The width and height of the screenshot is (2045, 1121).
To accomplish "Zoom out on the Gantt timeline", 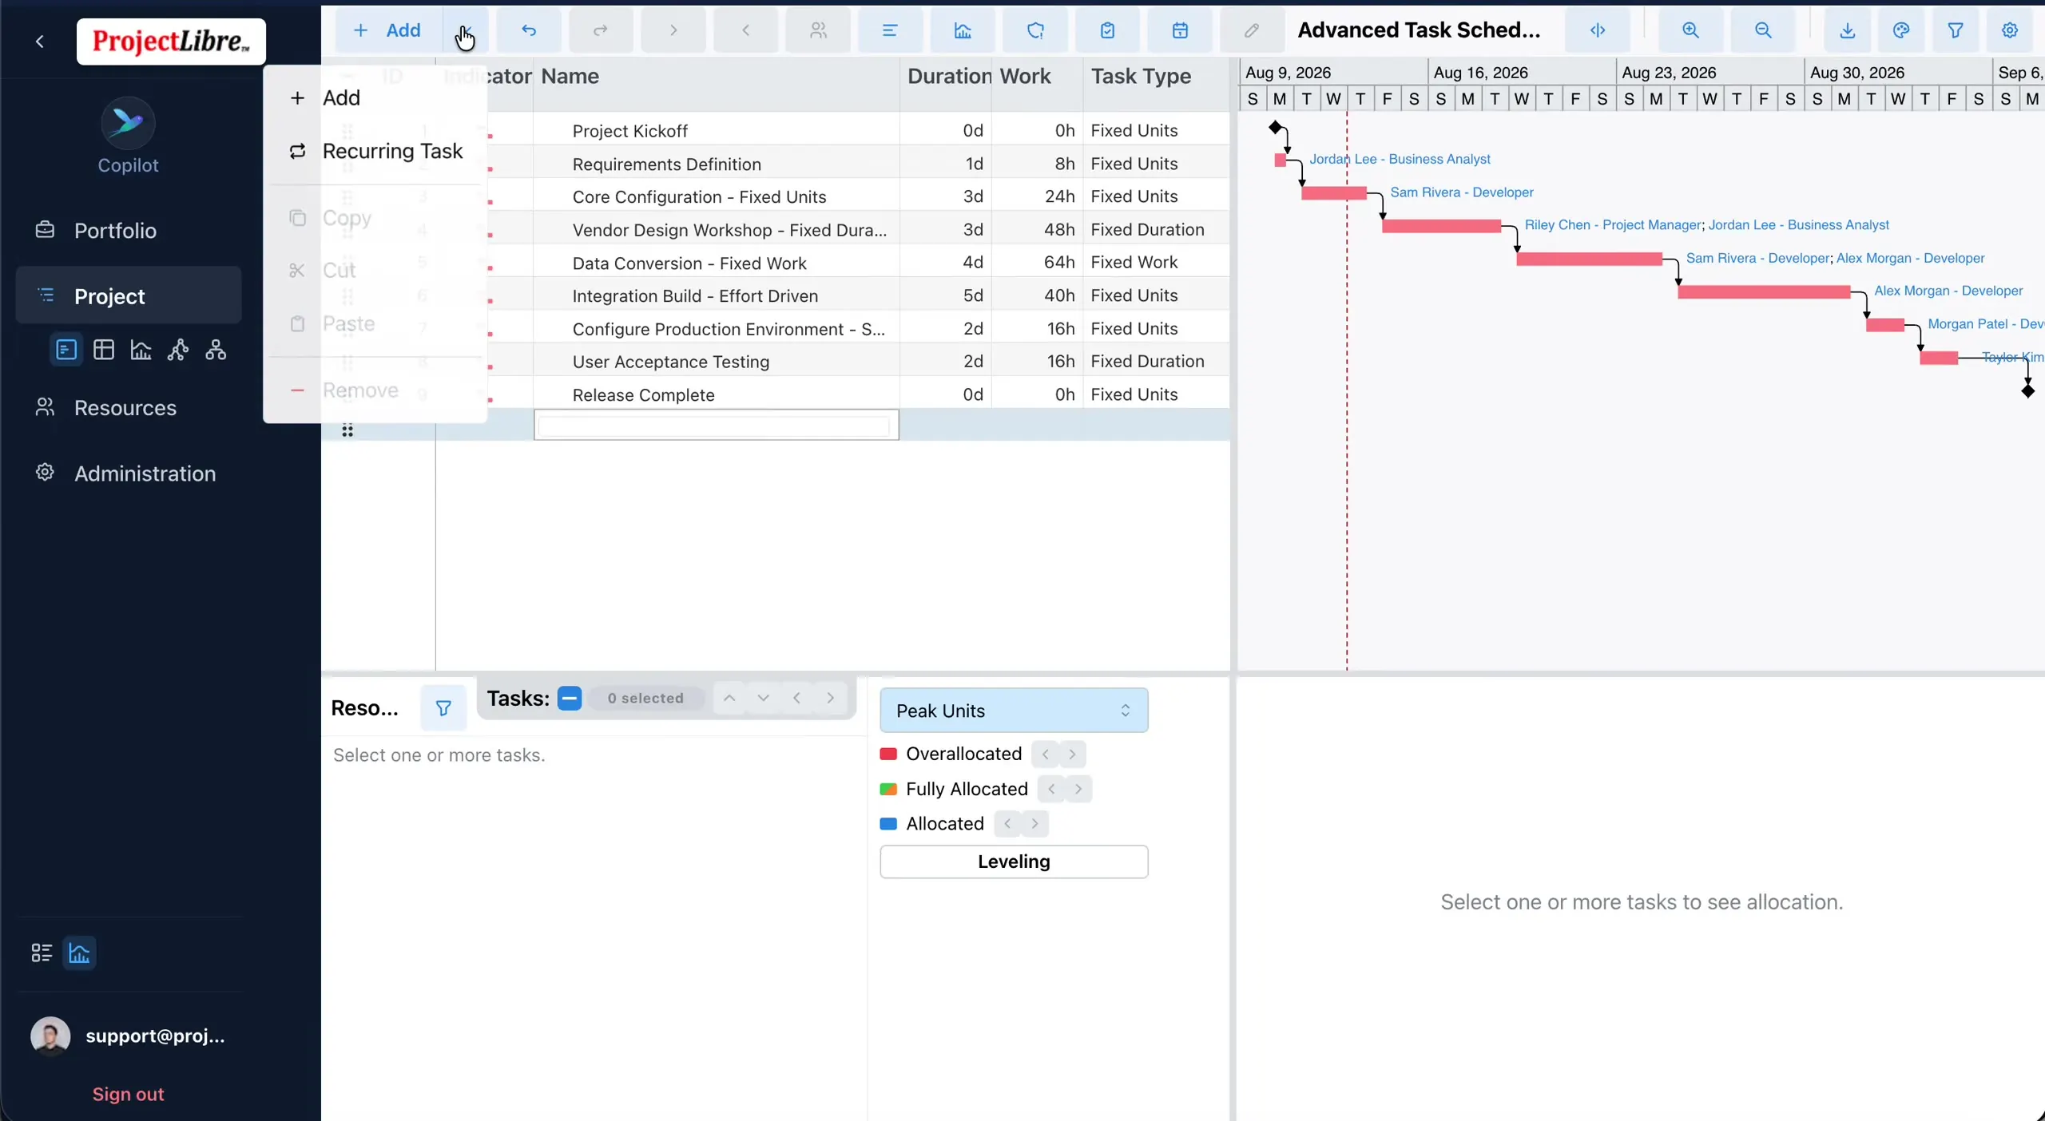I will [1763, 30].
